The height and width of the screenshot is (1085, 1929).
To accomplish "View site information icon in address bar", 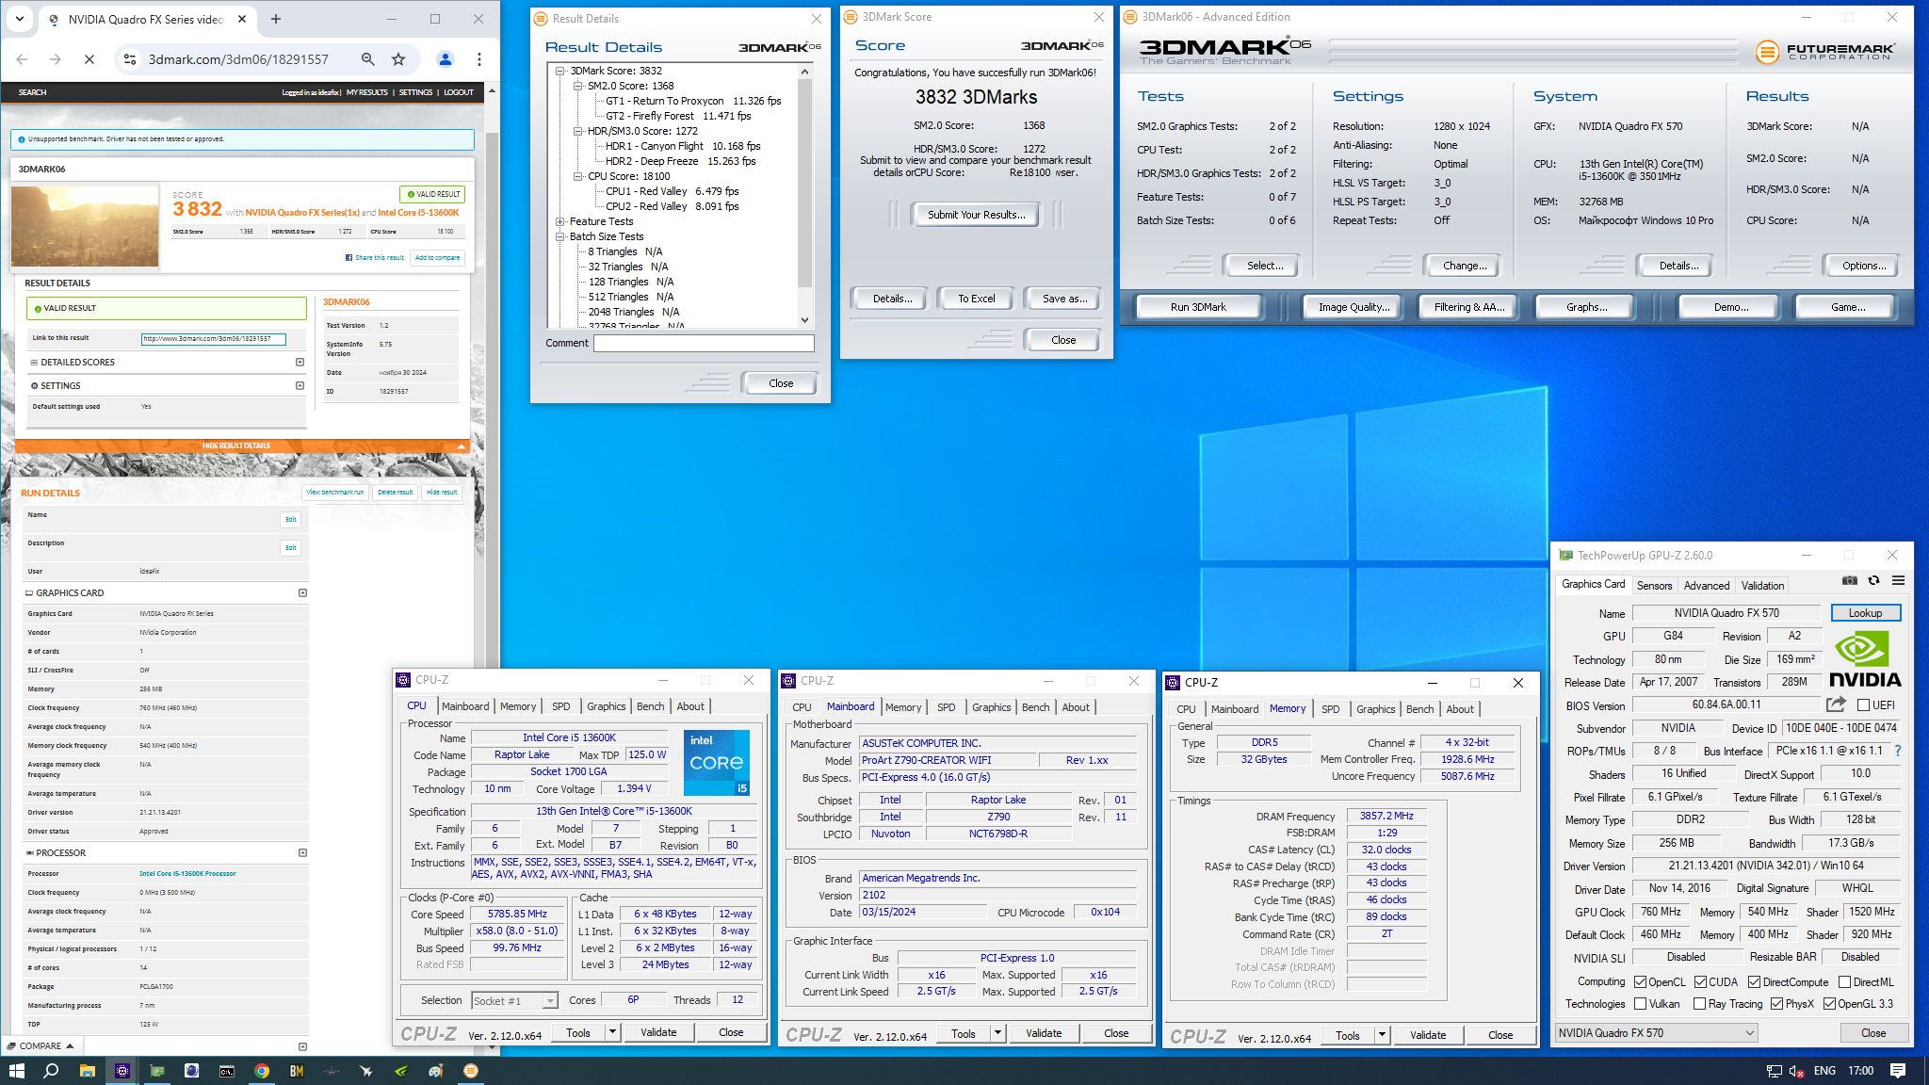I will point(130,59).
